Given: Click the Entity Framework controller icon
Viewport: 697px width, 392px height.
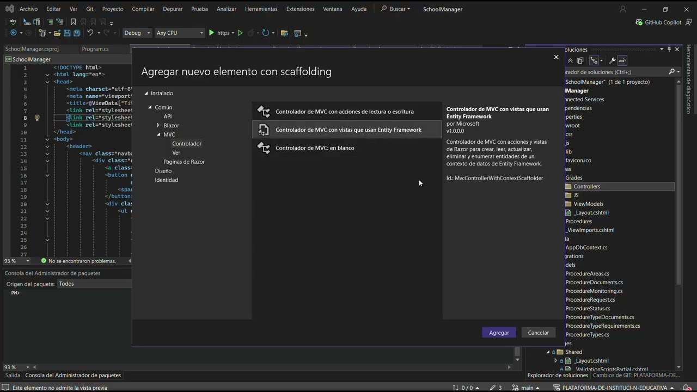Looking at the screenshot, I should tap(264, 130).
